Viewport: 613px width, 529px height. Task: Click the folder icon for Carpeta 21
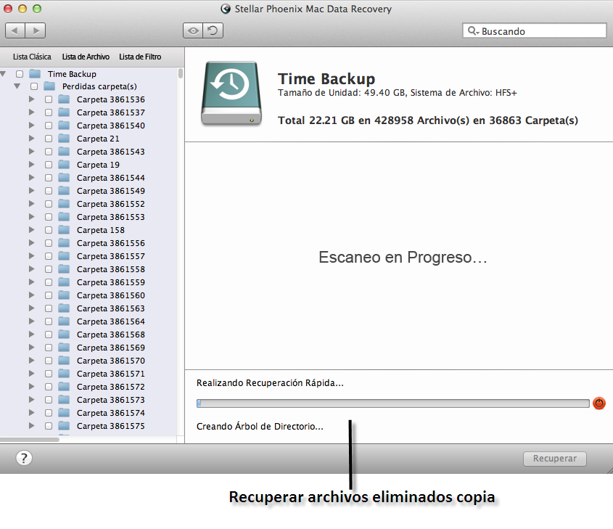(x=64, y=139)
